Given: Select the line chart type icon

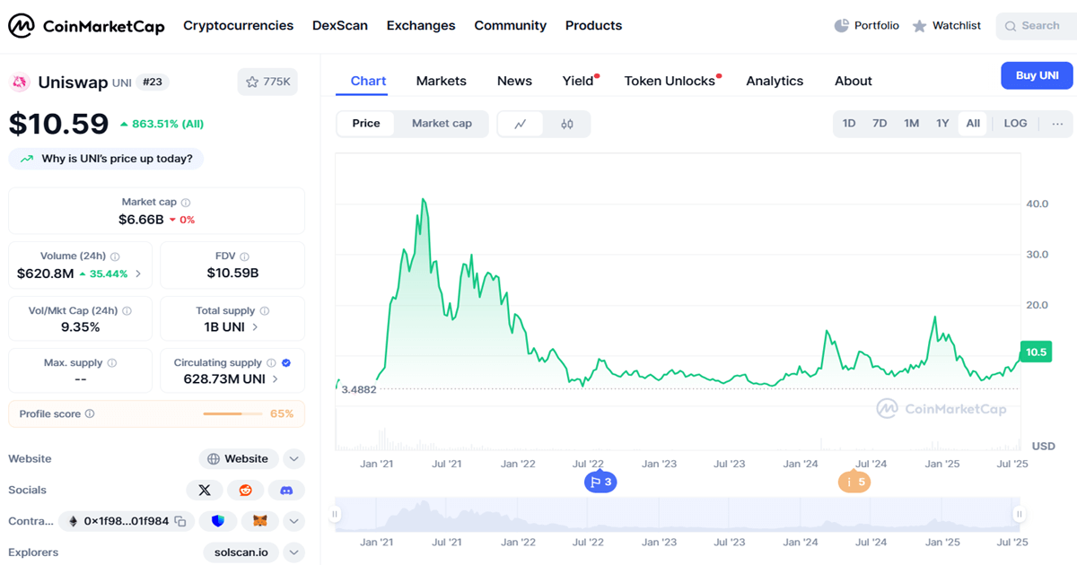Looking at the screenshot, I should point(521,125).
